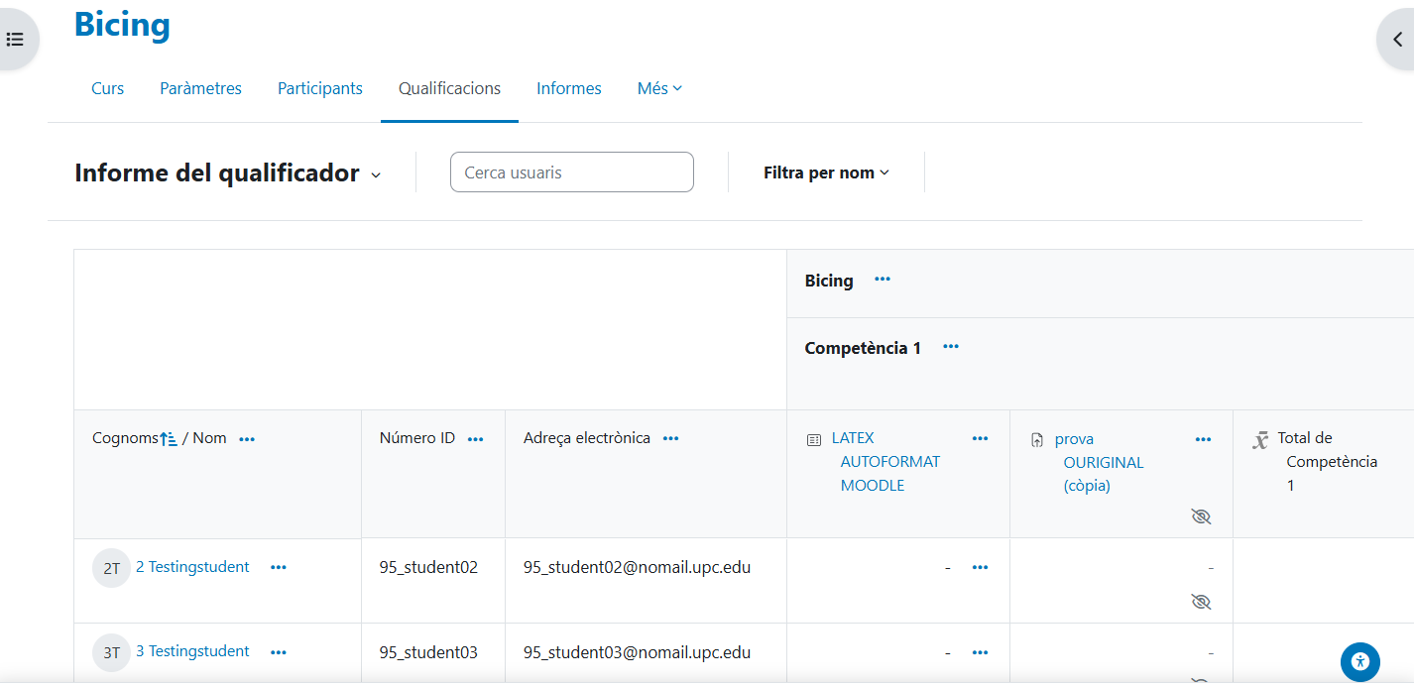Switch to the Participants tab
The image size is (1414, 686).
tap(319, 88)
